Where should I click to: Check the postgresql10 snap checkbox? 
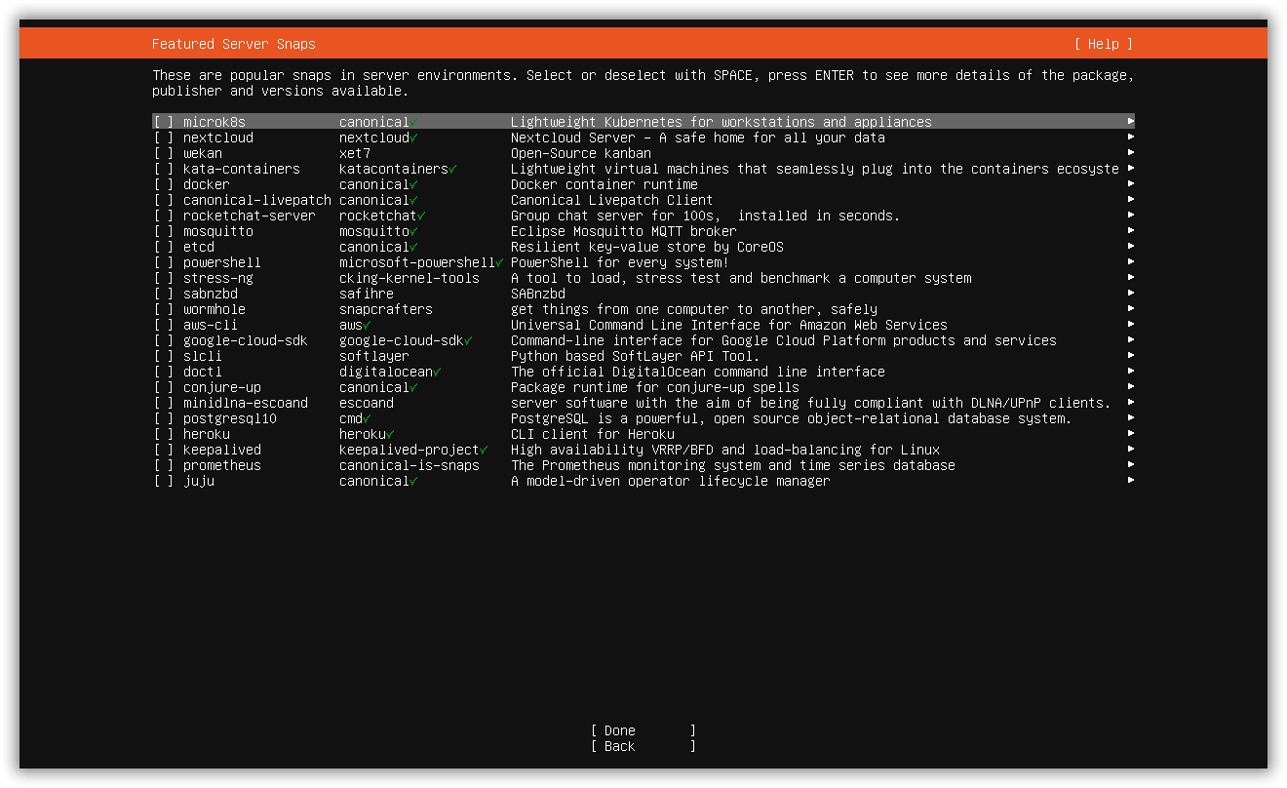point(164,418)
